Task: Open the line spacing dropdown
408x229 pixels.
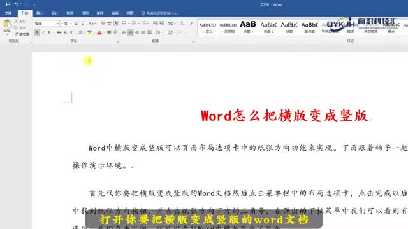Action: click(159, 32)
